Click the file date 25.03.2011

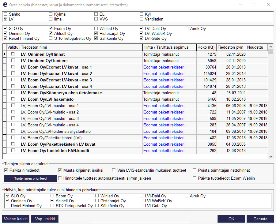236,93
